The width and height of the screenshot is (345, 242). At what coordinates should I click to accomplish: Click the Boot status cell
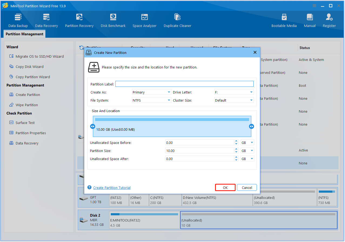pyautogui.click(x=302, y=85)
